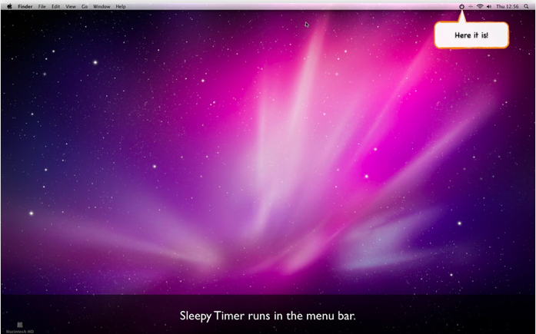Open the Edit menu
The height and width of the screenshot is (334, 536).
point(55,6)
